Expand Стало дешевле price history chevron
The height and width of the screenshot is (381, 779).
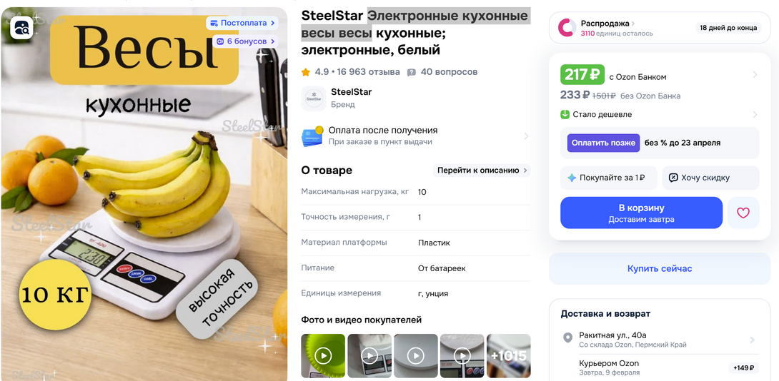pyautogui.click(x=755, y=115)
